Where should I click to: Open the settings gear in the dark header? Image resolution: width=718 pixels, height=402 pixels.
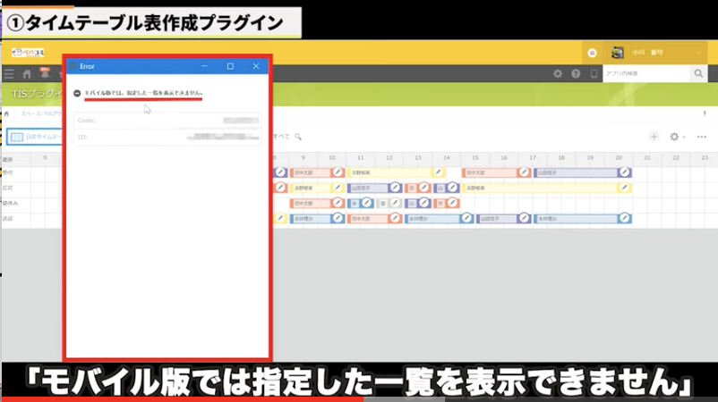point(558,74)
